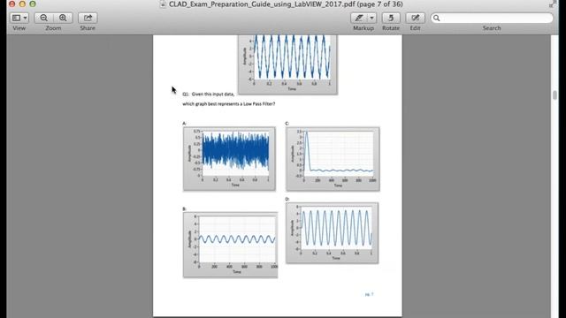Click the 'B:' answer label
Viewport: 566px width, 318px height.
[184, 208]
